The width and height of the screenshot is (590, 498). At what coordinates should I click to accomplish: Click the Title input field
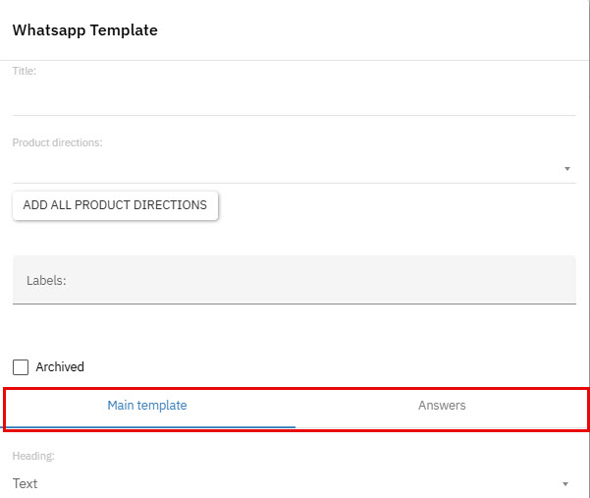[293, 98]
